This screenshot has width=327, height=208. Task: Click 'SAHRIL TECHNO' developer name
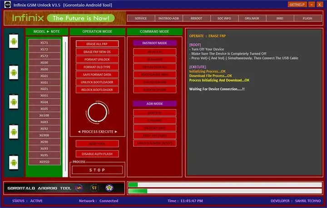tap(308, 201)
